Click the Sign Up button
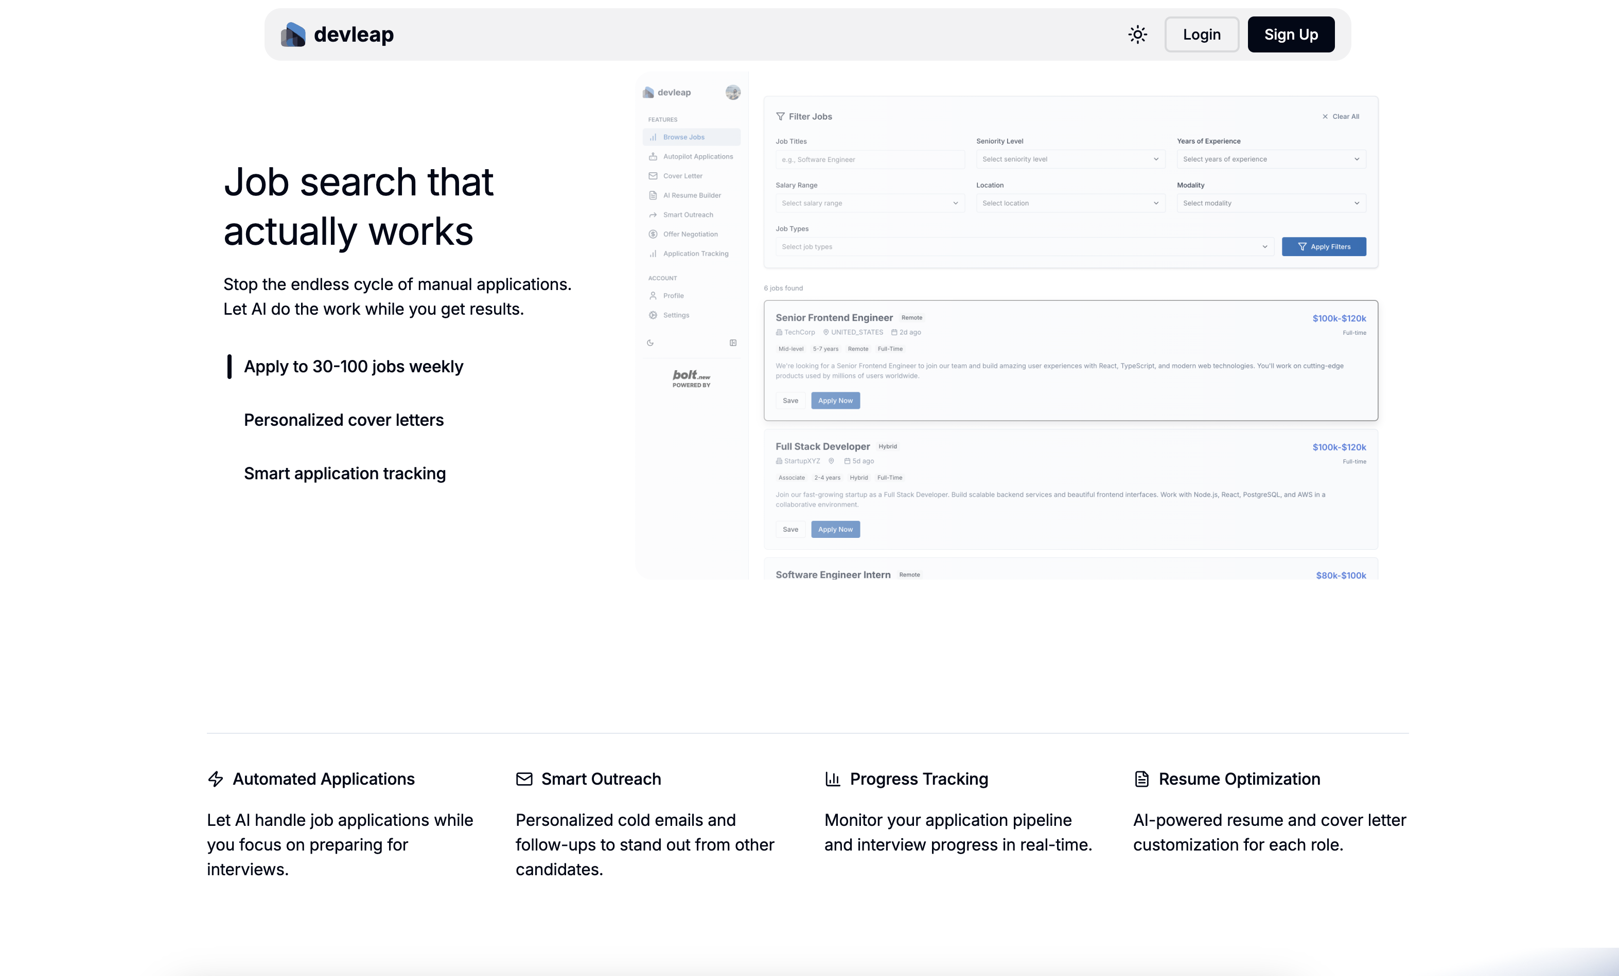The height and width of the screenshot is (976, 1619). click(1291, 35)
